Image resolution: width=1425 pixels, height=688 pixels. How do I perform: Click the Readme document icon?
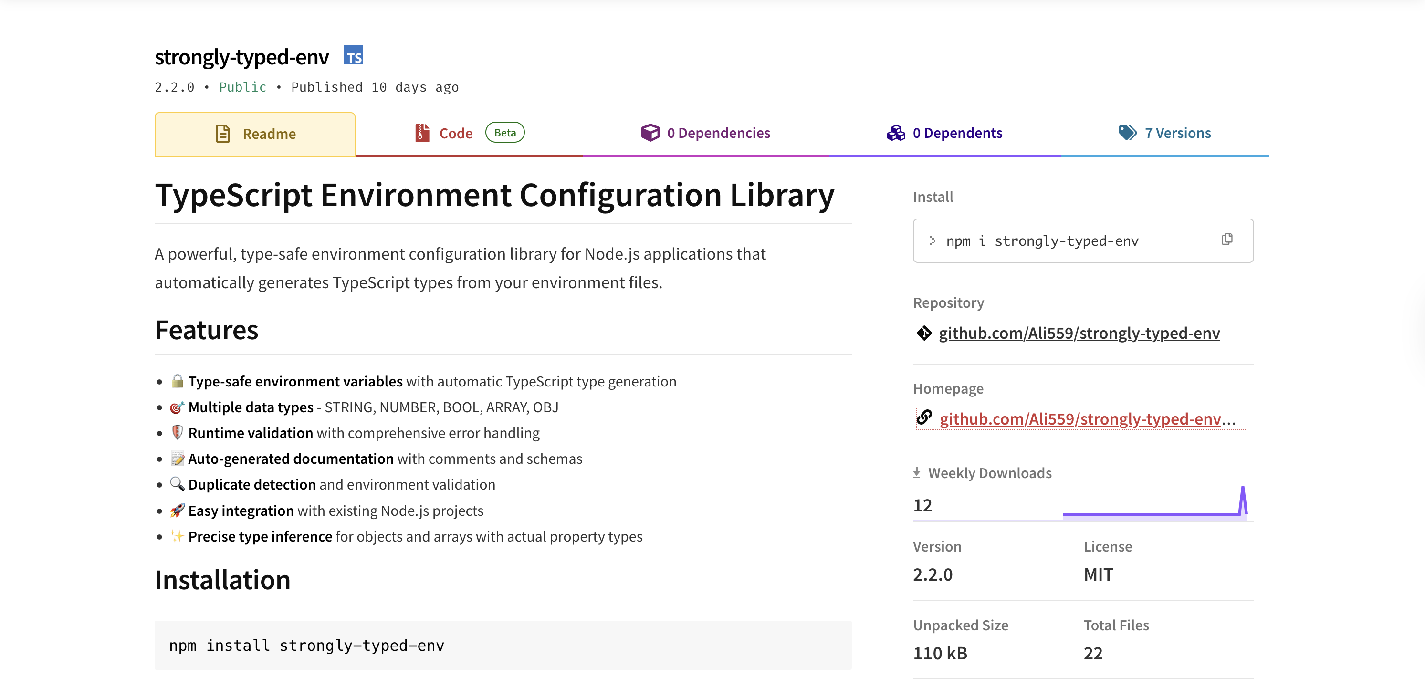[222, 133]
